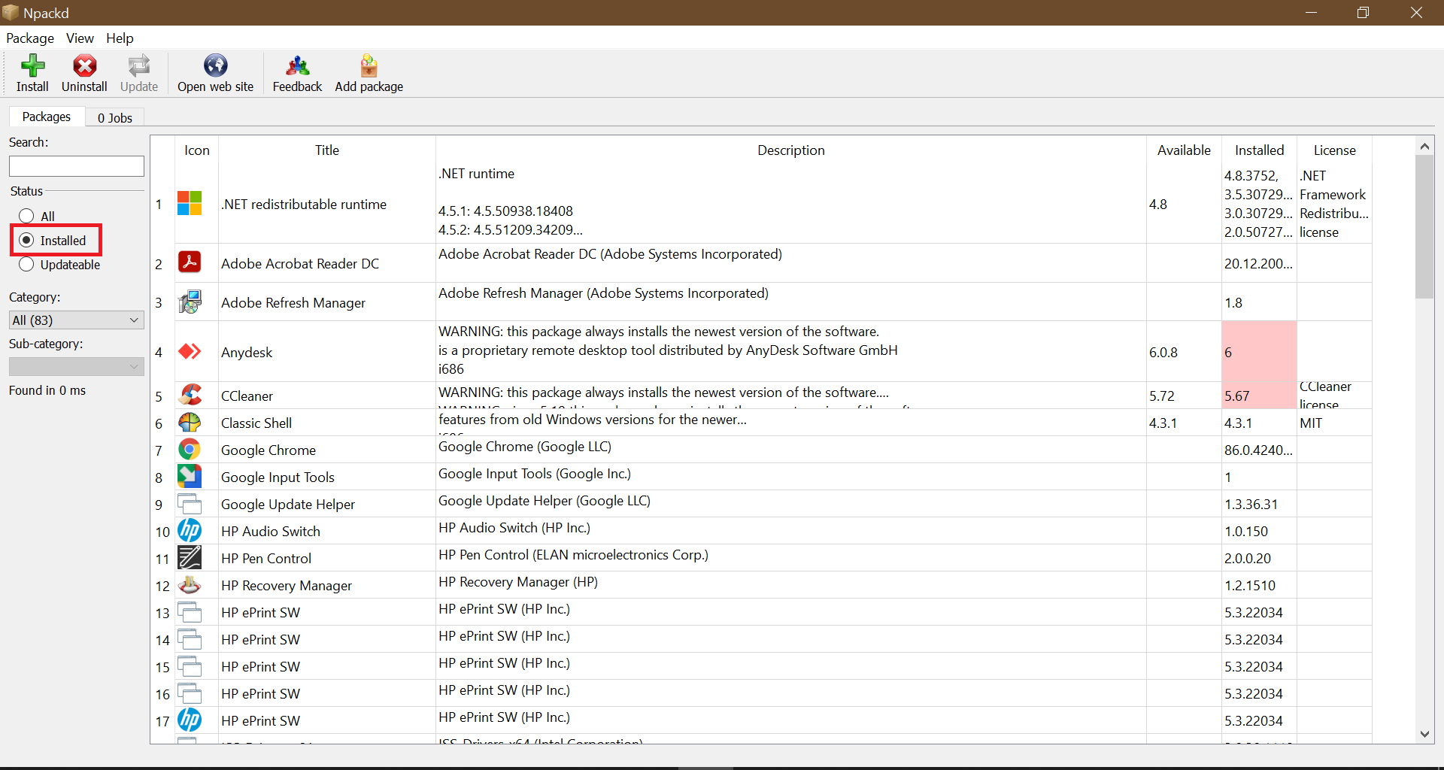Click the Anydesk installed version 6 cell
This screenshot has width=1444, height=770.
tap(1259, 352)
